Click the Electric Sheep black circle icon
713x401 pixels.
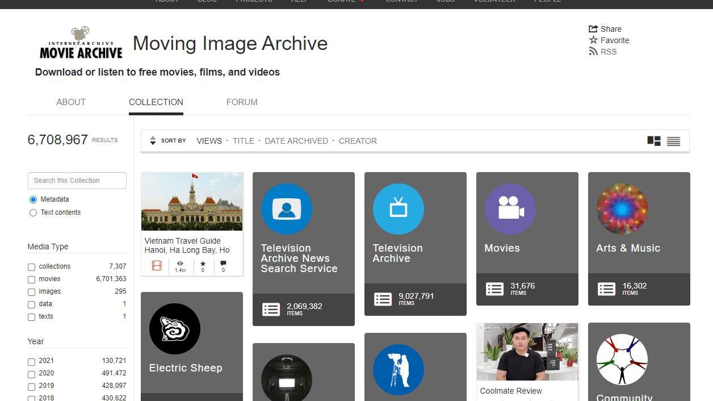175,329
